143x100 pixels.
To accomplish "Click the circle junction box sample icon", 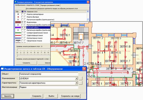I will [x=18, y=30].
